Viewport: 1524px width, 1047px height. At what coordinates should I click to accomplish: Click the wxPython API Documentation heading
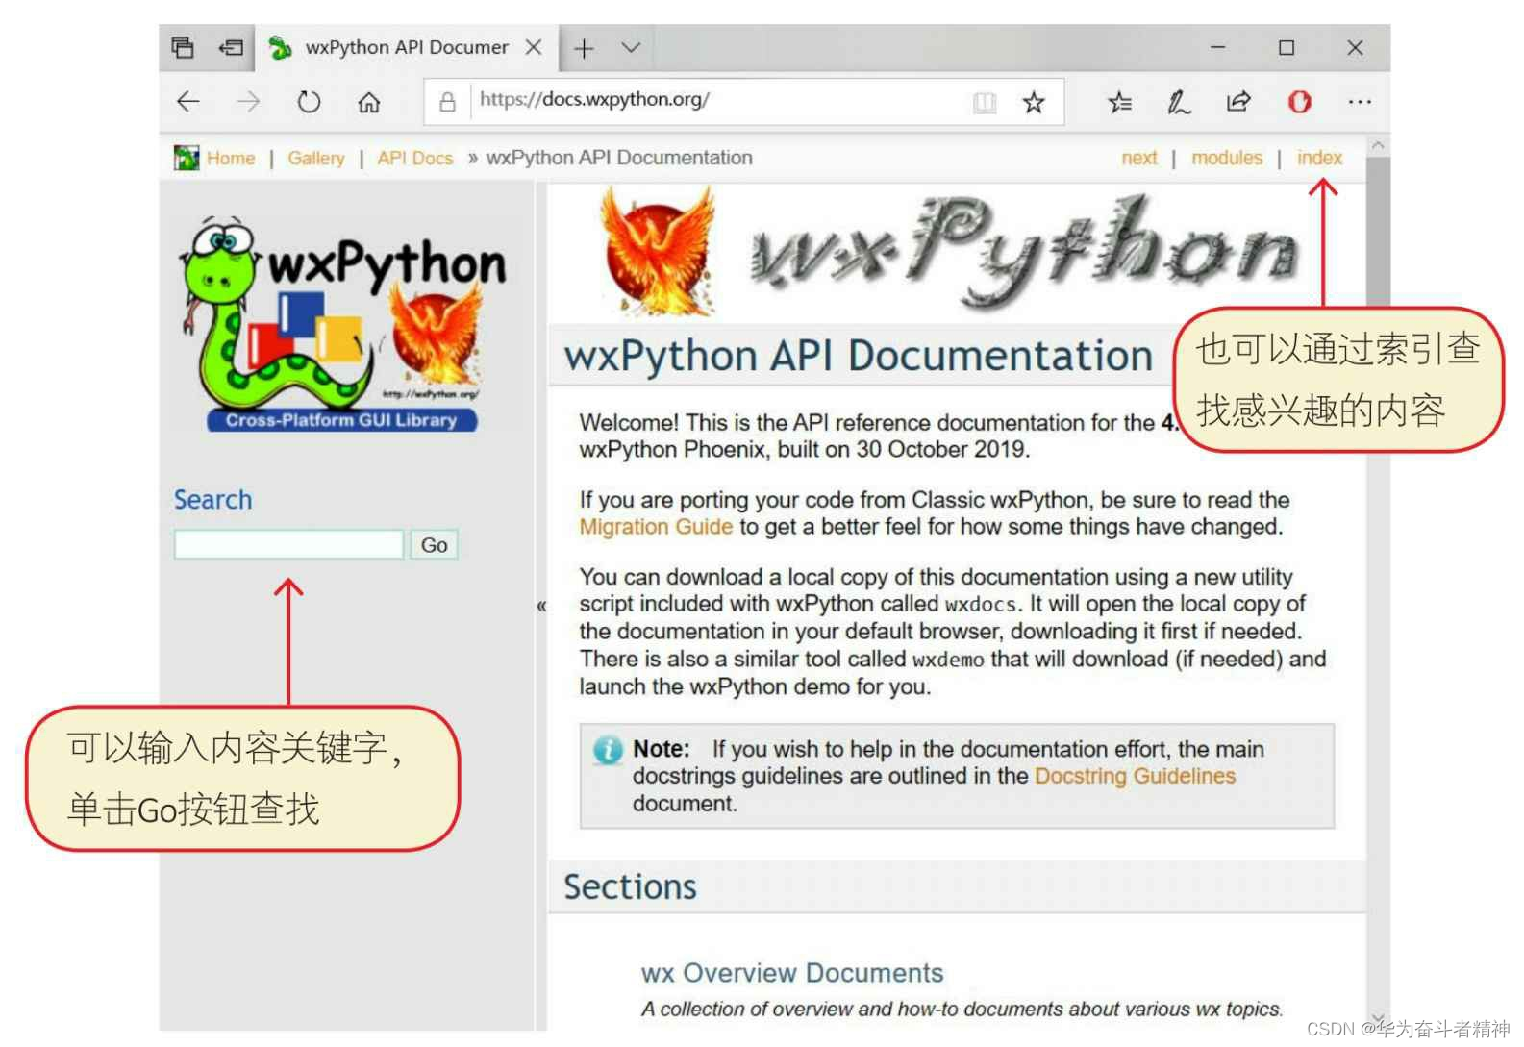coord(859,356)
